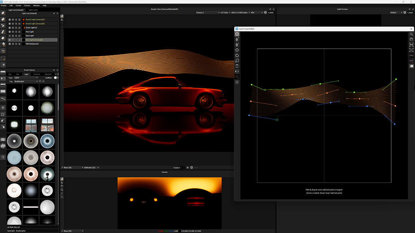Toggle visibility of the Scrim Light 02
Image resolution: width=415 pixels, height=233 pixels.
tap(9, 28)
